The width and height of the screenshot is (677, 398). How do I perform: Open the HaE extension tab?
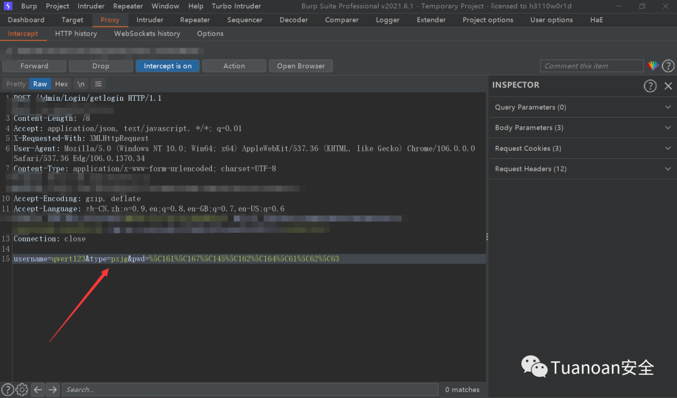pos(596,20)
